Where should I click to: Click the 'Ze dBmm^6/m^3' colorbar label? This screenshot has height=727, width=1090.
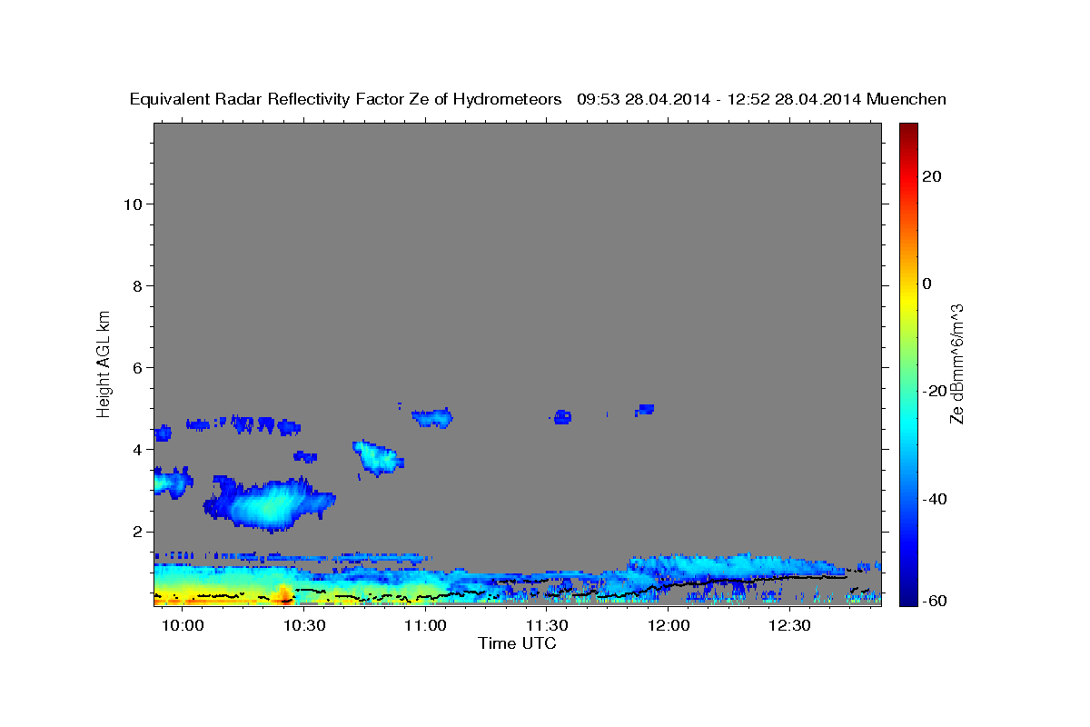[x=956, y=363]
